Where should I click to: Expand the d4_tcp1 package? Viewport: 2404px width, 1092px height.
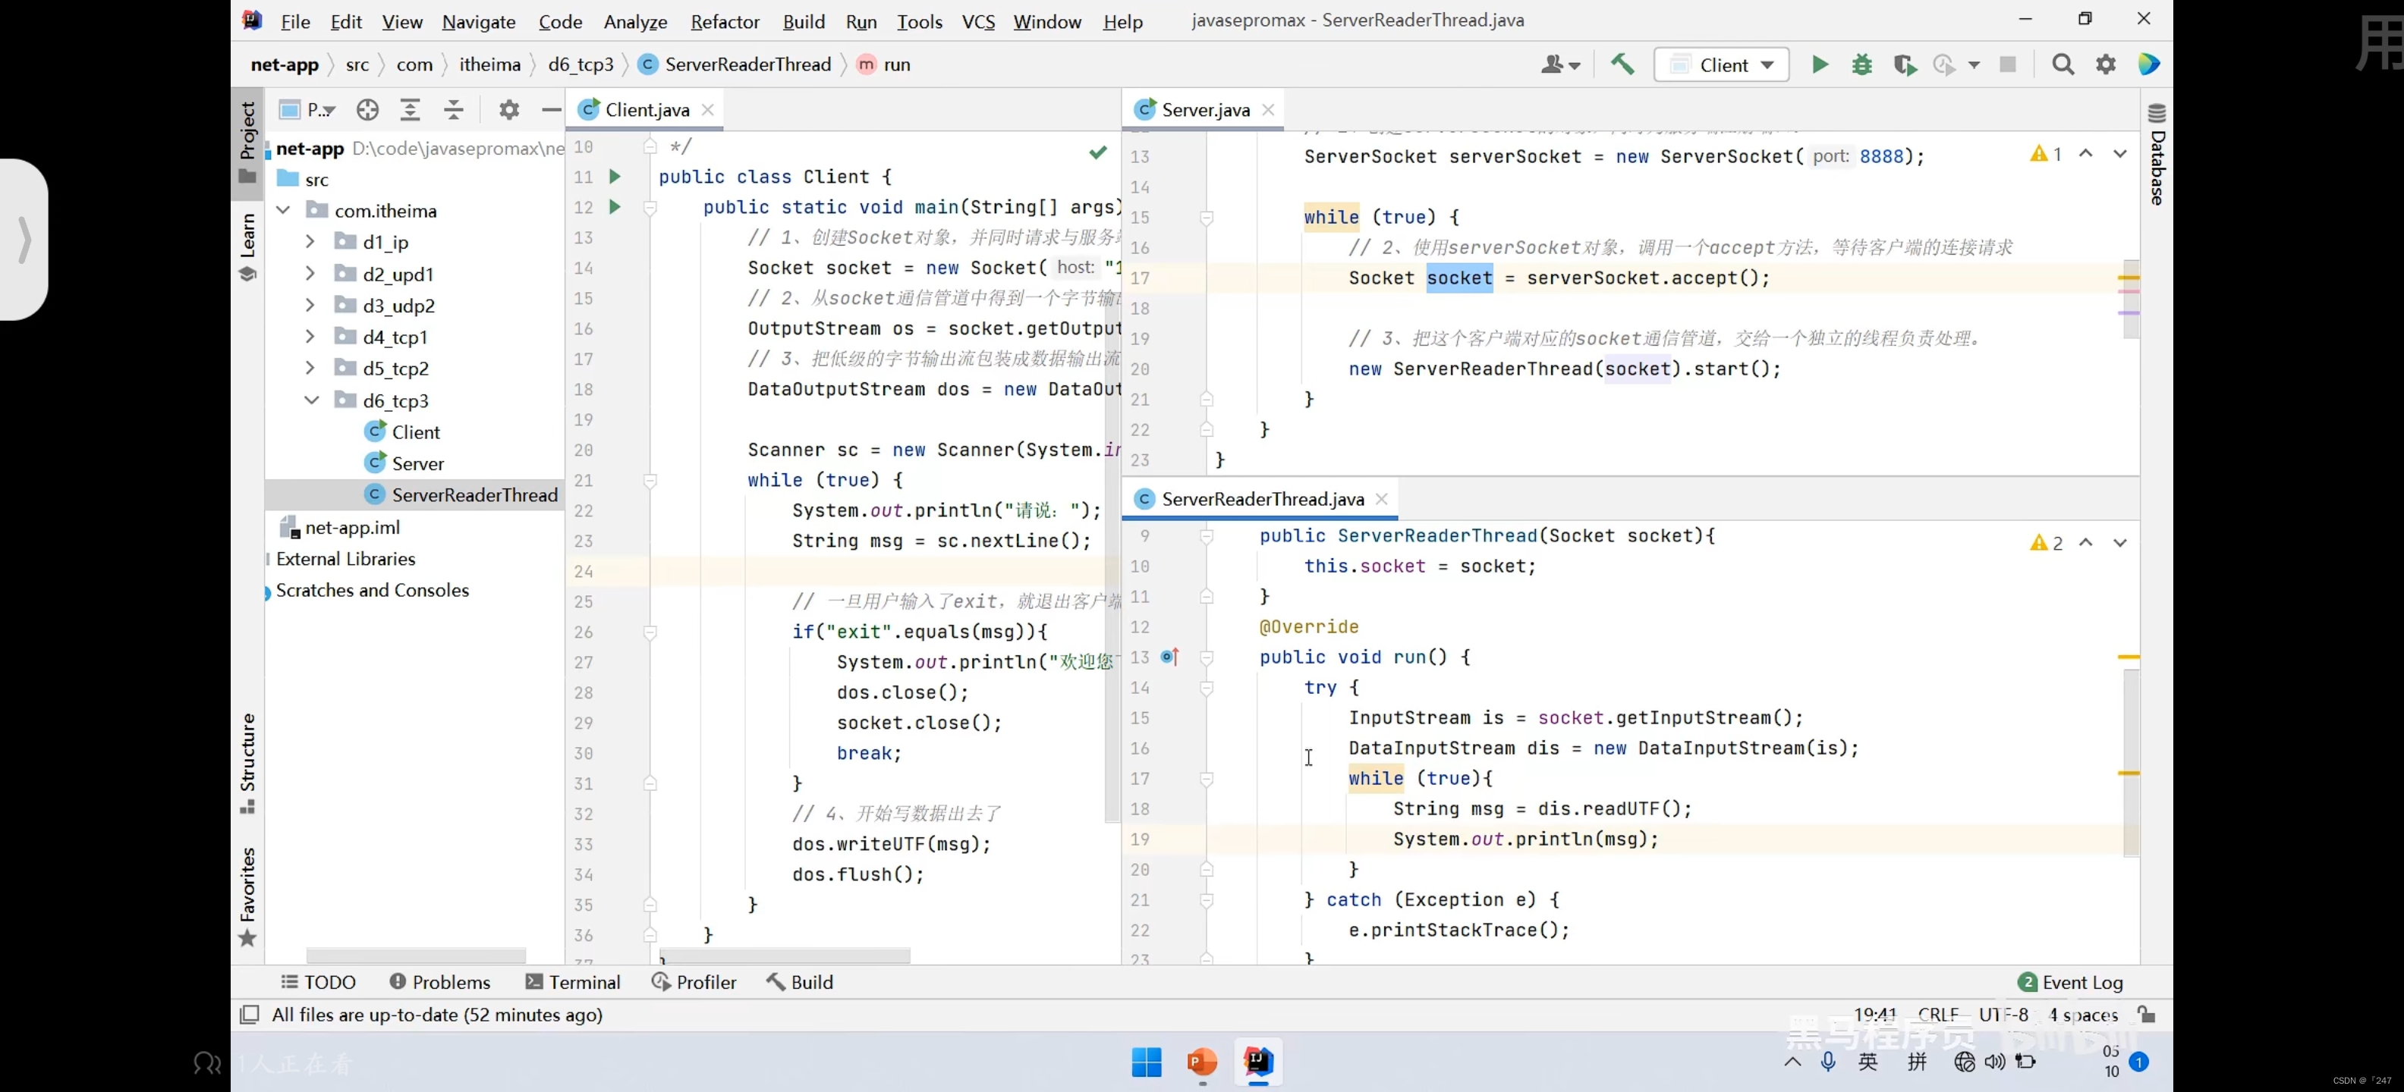310,337
